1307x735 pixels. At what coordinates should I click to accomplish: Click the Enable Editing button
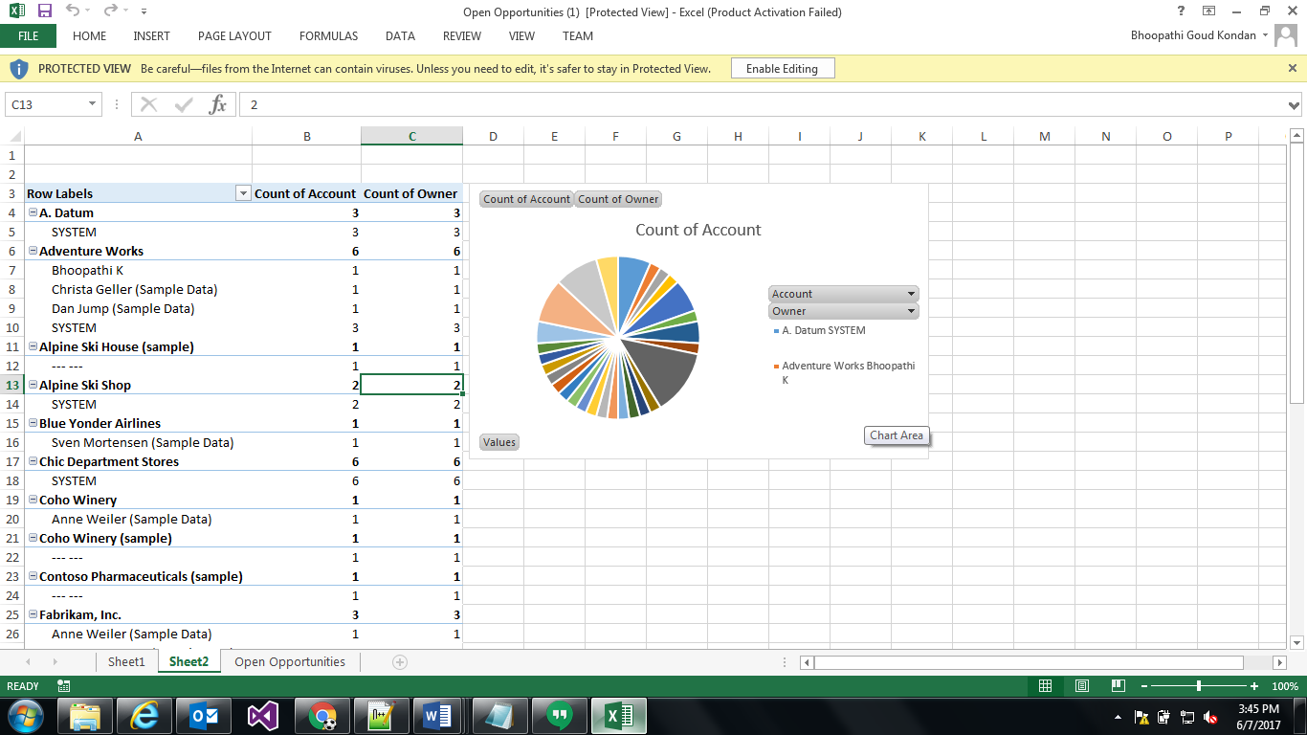[x=782, y=68]
